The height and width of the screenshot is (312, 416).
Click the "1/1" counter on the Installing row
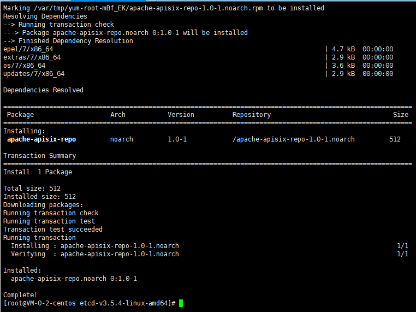402,246
